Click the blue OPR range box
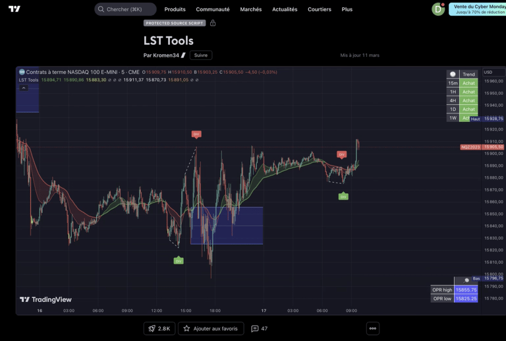The image size is (506, 341). pos(227,226)
